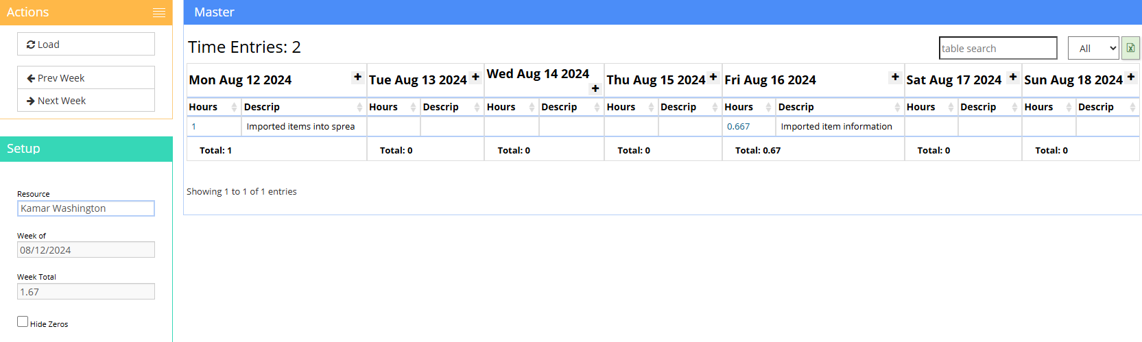Add time entry for Thu Aug 15
1142x342 pixels.
coord(713,77)
